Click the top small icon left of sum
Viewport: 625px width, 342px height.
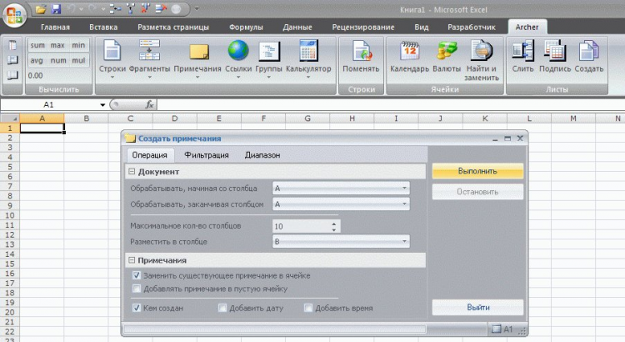12,45
